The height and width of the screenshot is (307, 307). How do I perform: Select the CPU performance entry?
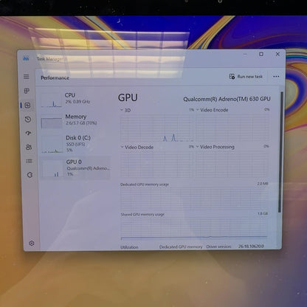[75, 100]
